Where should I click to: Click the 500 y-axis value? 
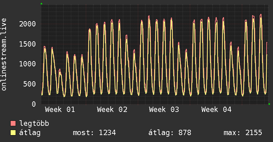coord(29,84)
